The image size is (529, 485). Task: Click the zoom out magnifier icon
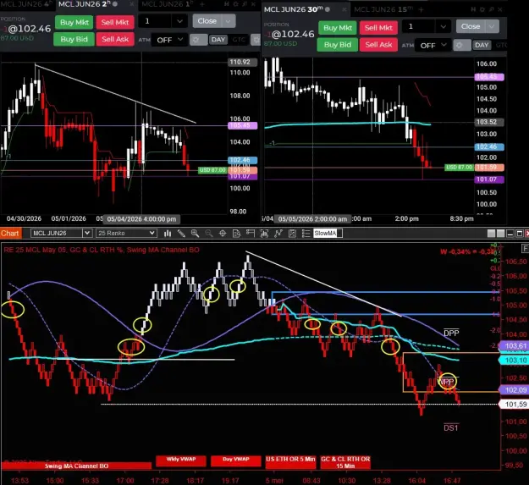pos(209,233)
